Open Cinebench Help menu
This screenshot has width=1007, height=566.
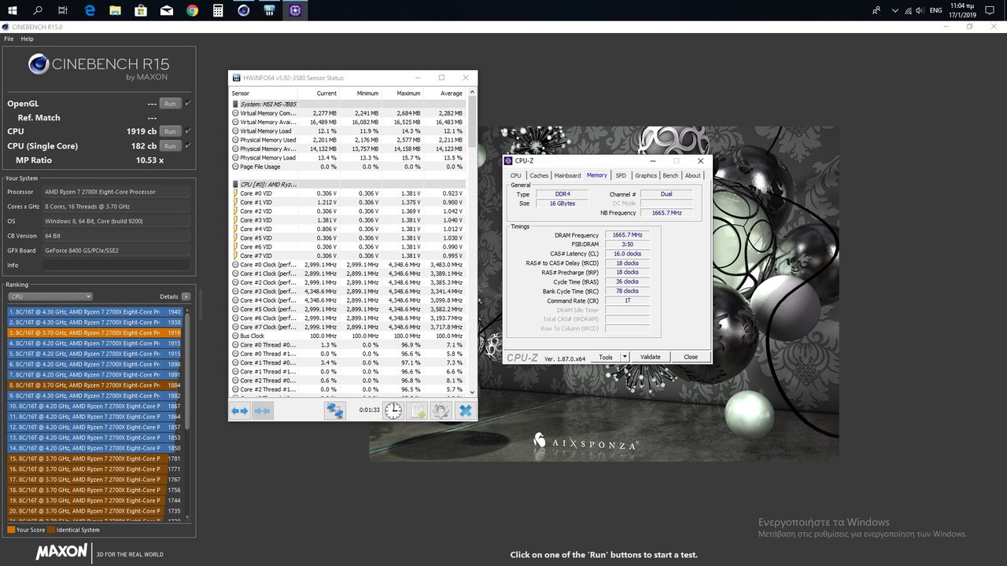pyautogui.click(x=28, y=39)
